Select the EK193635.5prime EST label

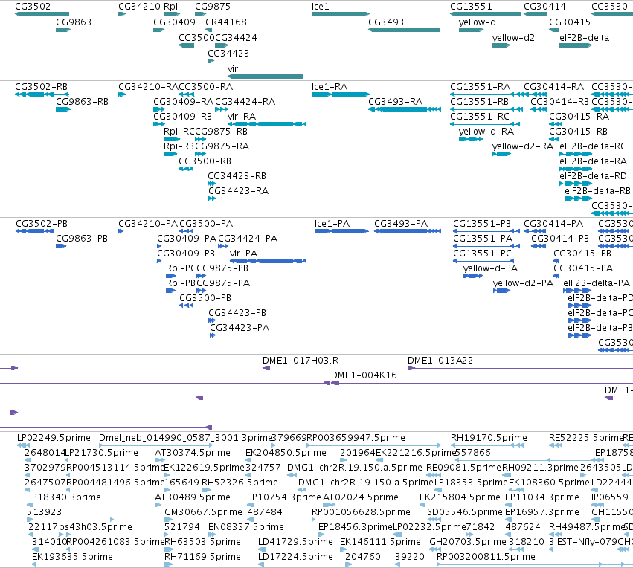(x=72, y=557)
